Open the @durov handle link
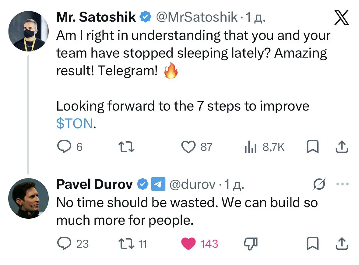This screenshot has height=265, width=359. (192, 184)
